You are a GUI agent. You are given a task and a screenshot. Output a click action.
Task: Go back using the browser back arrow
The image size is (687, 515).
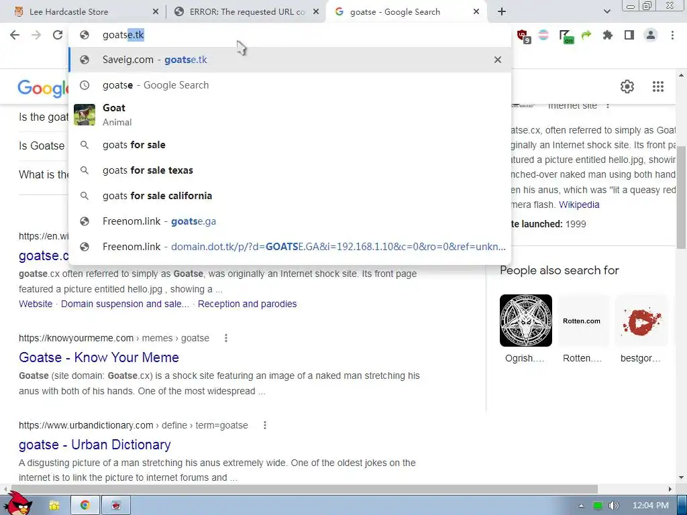pos(15,35)
